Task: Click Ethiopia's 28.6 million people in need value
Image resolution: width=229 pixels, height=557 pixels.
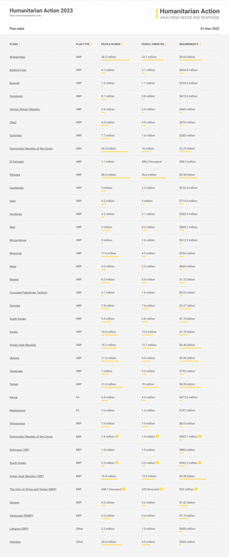Action: 108,175
